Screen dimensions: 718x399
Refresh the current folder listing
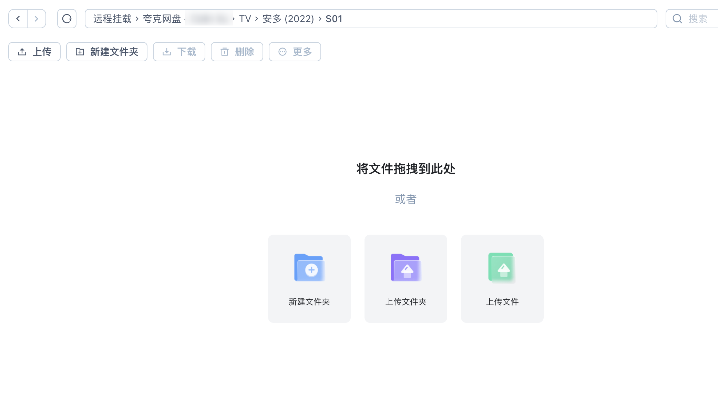(x=67, y=19)
